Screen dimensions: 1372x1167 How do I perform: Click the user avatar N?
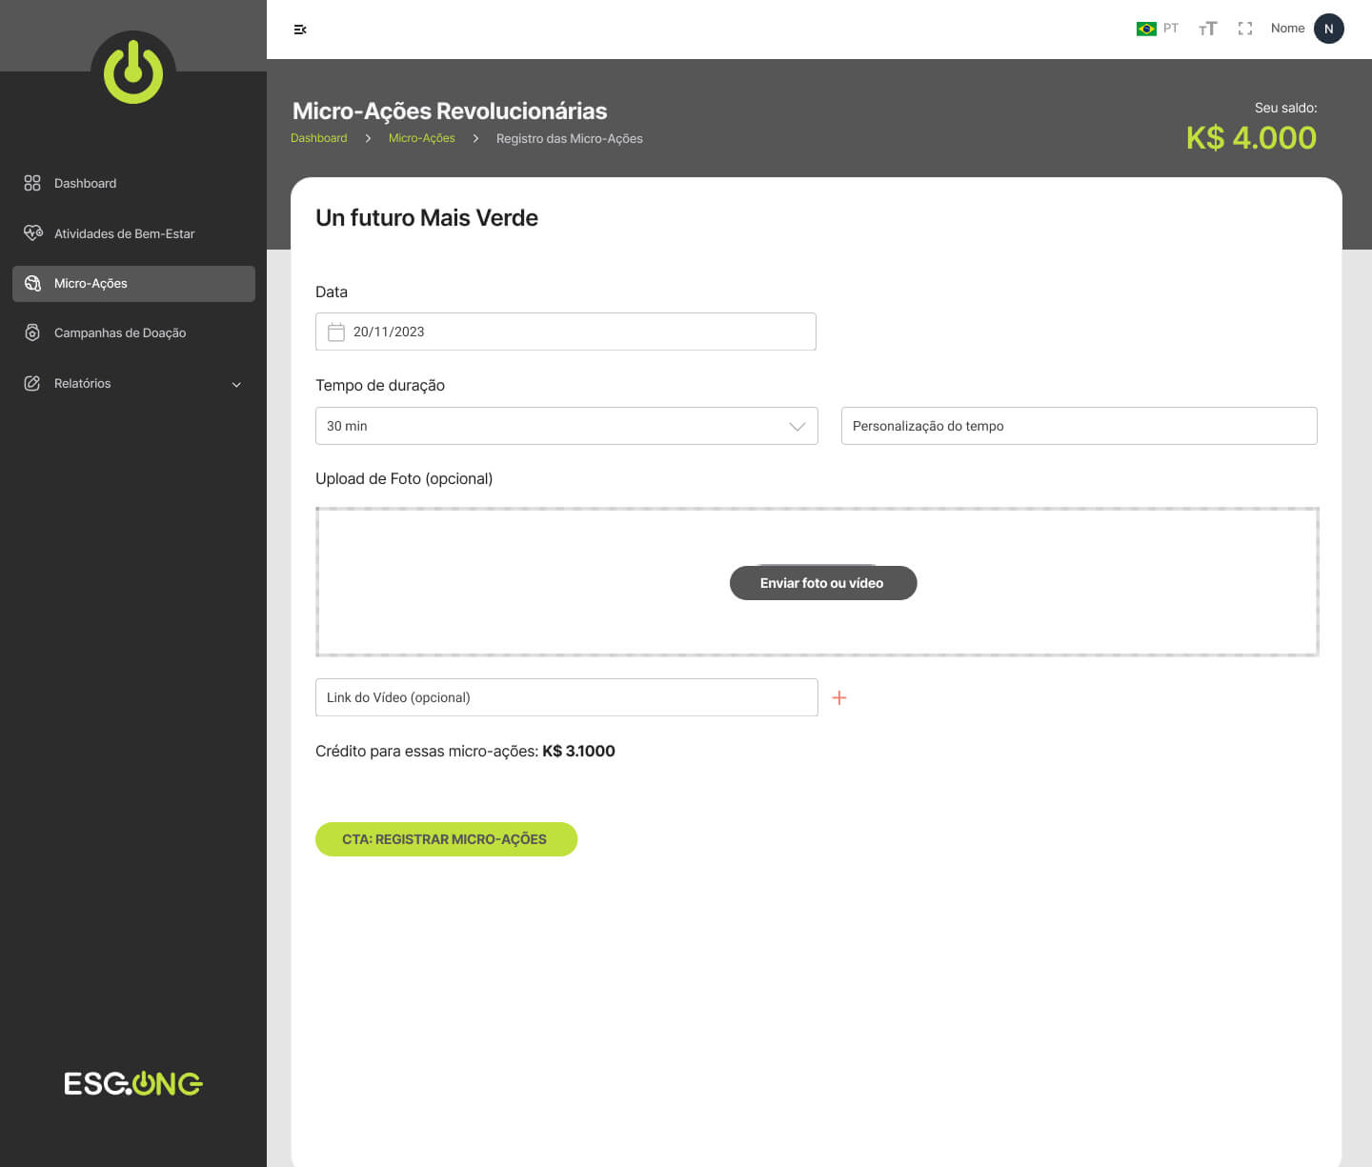(x=1328, y=29)
